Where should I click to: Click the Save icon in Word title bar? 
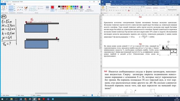click(x=102, y=2)
